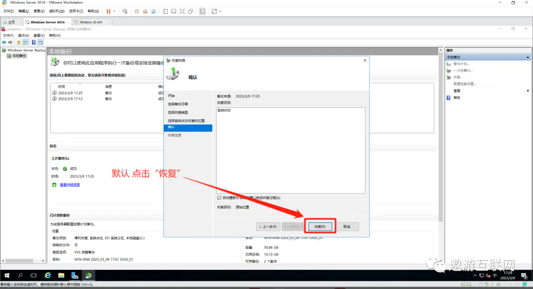
Task: Click the 开始 wizard step
Action: [171, 96]
